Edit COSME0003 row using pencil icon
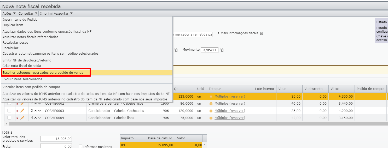 [22, 111]
